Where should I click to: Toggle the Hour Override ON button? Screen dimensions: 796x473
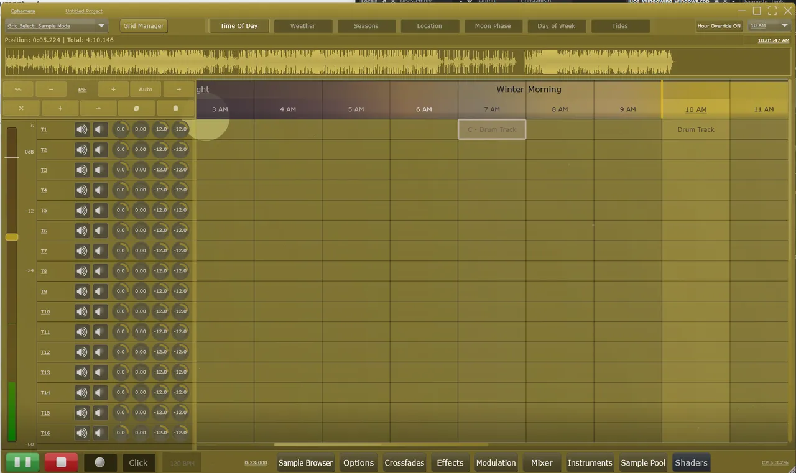click(x=719, y=26)
